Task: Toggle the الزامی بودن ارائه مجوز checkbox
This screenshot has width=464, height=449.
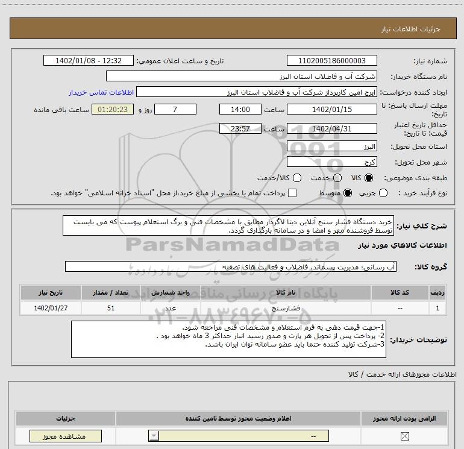Action: click(404, 436)
